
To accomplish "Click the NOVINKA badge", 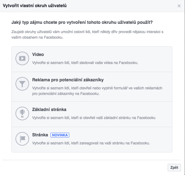I will pyautogui.click(x=60, y=135).
